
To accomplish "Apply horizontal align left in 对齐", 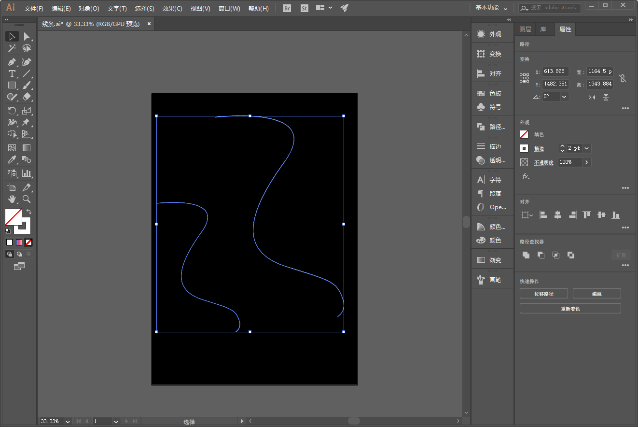I will [543, 215].
